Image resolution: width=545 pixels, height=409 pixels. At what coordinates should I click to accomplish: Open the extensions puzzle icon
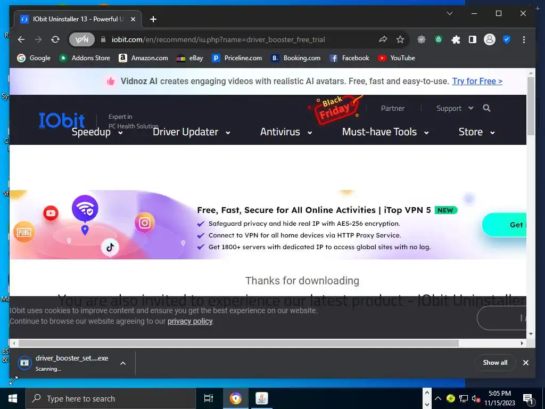click(x=456, y=39)
